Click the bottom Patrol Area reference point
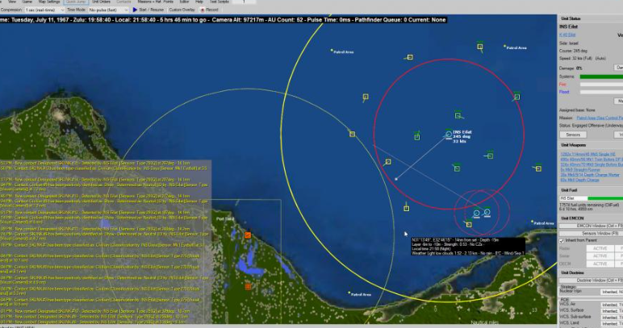The height and width of the screenshot is (328, 623). tap(349, 293)
